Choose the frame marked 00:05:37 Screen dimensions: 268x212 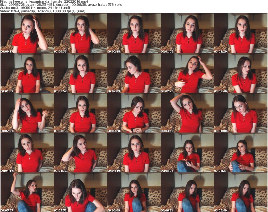(x=27, y=192)
